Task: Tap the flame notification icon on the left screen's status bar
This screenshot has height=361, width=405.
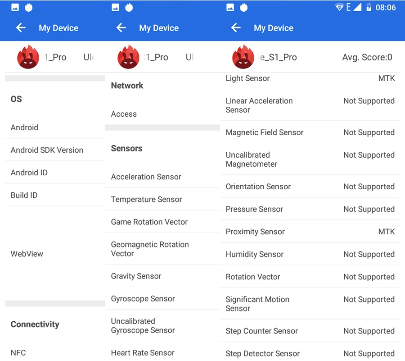Action: click(29, 7)
